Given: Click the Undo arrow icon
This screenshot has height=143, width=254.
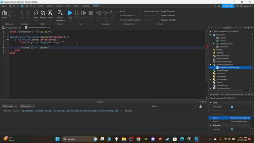Looking at the screenshot, I should [x=31, y=6].
